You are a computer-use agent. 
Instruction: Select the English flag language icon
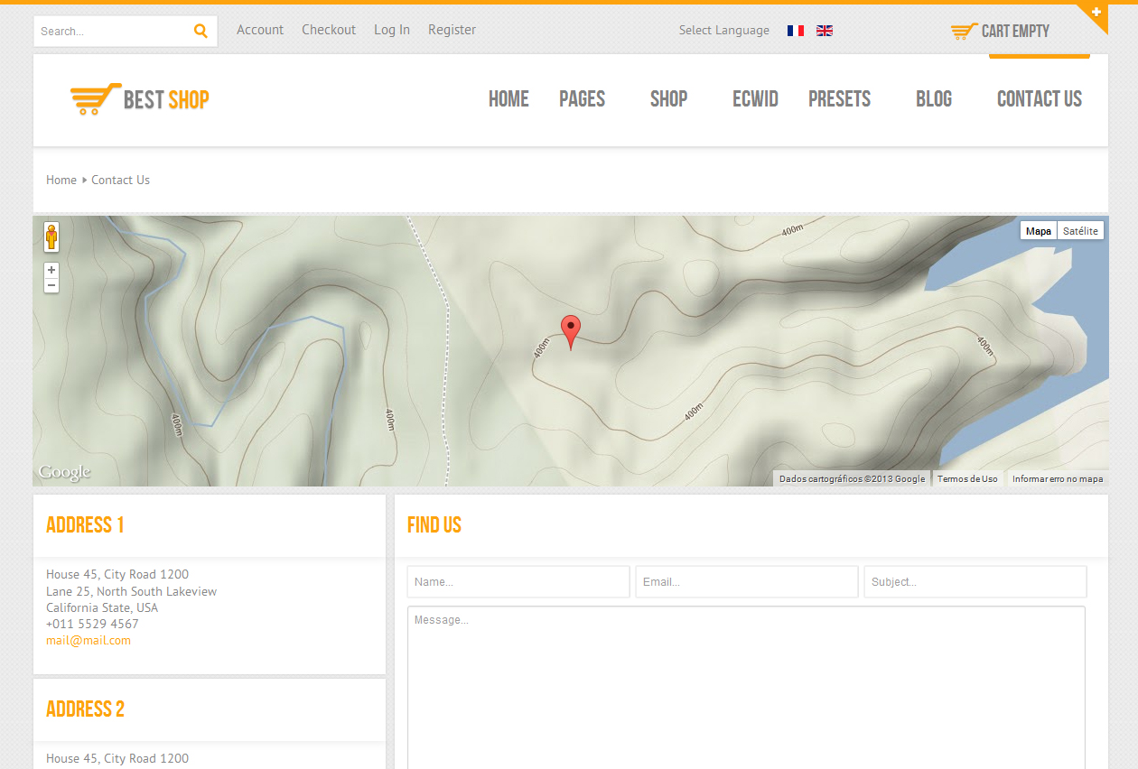pyautogui.click(x=824, y=31)
